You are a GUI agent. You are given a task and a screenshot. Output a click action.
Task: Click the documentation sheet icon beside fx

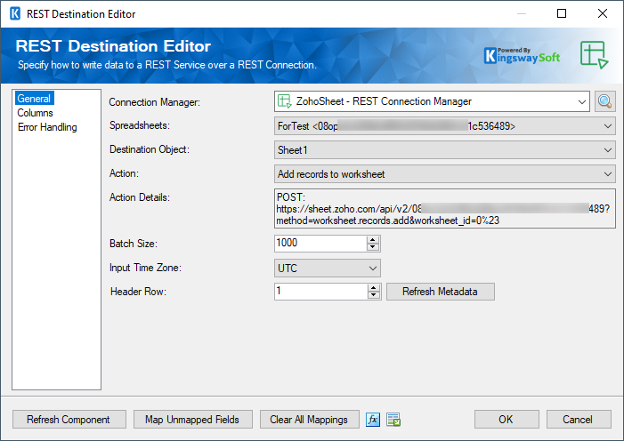(393, 420)
